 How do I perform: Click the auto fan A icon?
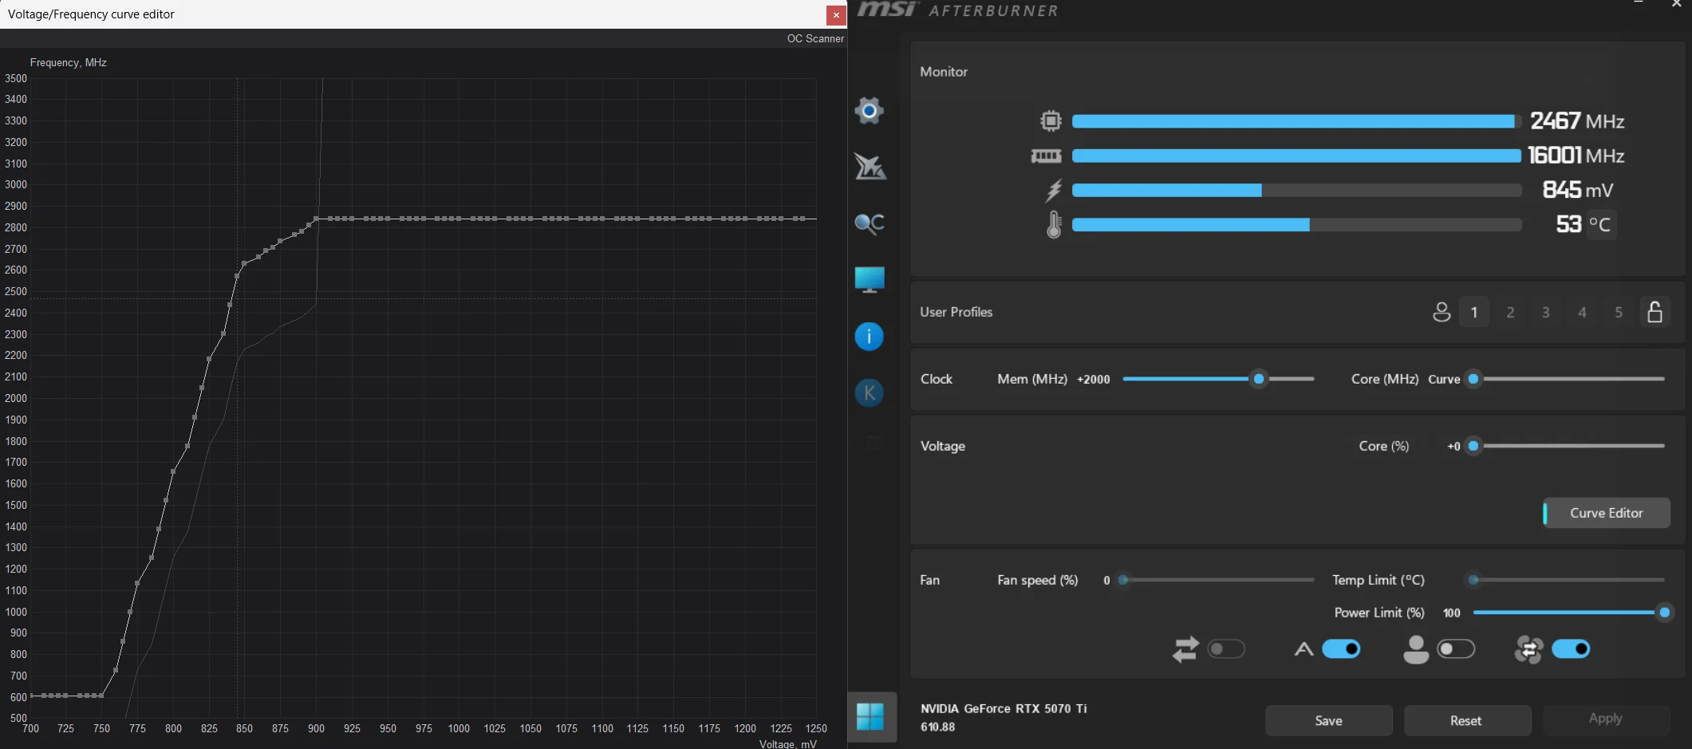pyautogui.click(x=1304, y=649)
